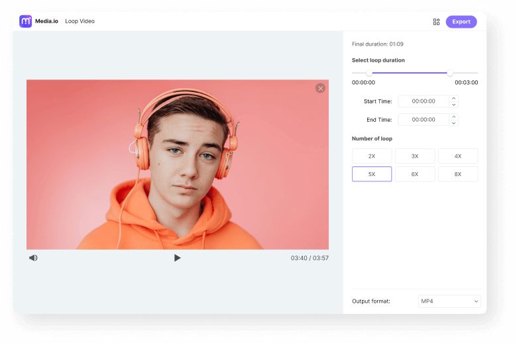515x343 pixels.
Task: Decrease End Time with down arrow
Action: coord(453,123)
